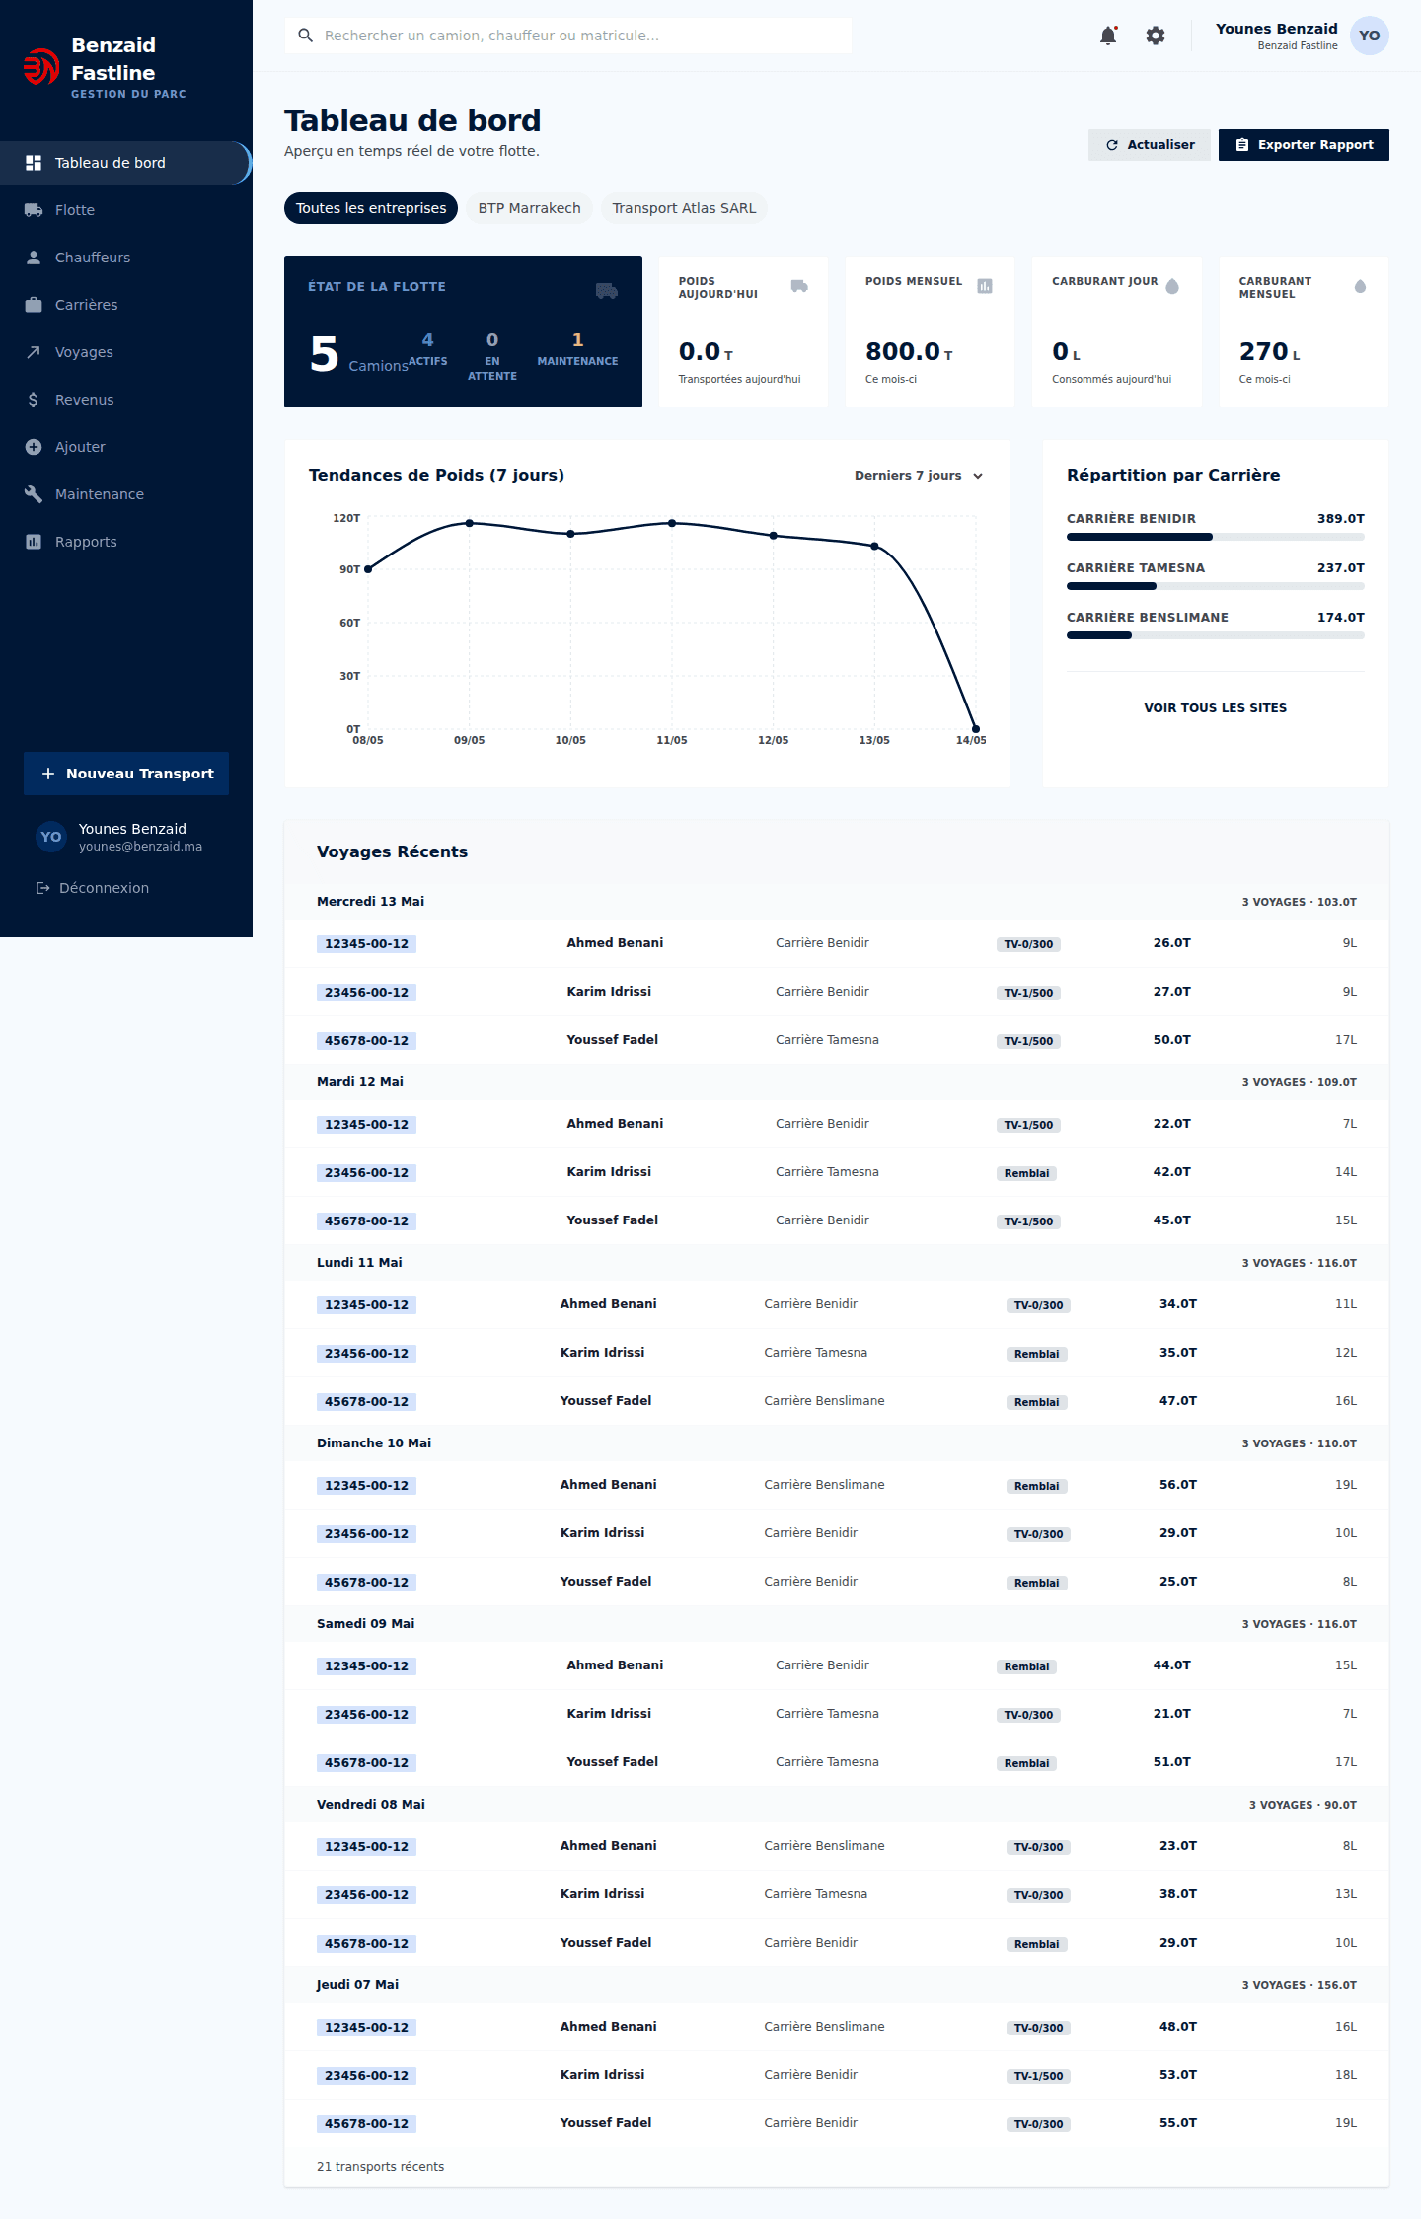Click the Chauffeurs person icon
Viewport: 1421px width, 2219px height.
point(34,258)
